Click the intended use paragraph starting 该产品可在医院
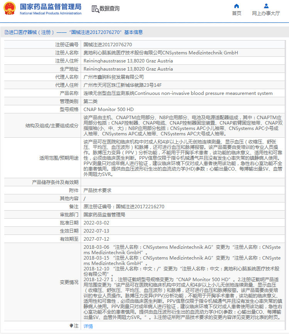 183,158
